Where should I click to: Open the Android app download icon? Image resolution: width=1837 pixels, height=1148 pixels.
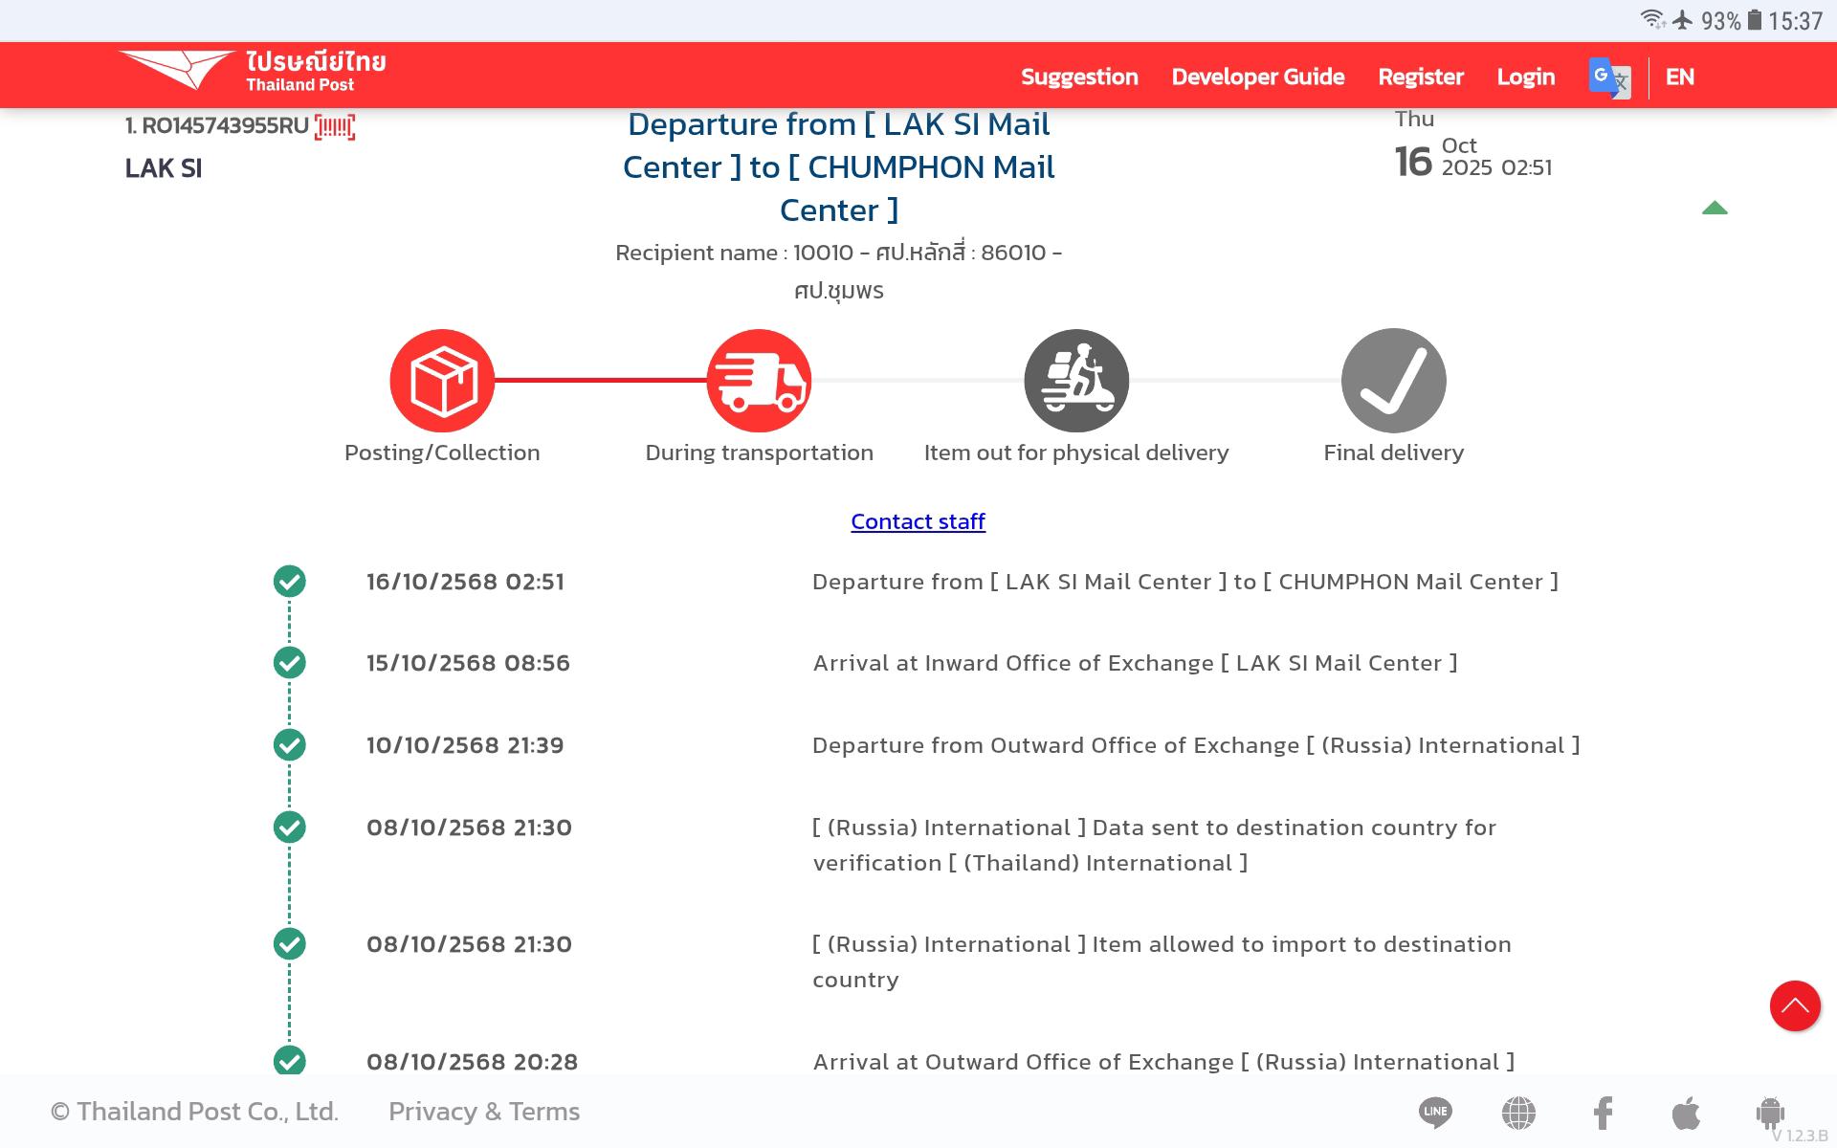point(1770,1112)
